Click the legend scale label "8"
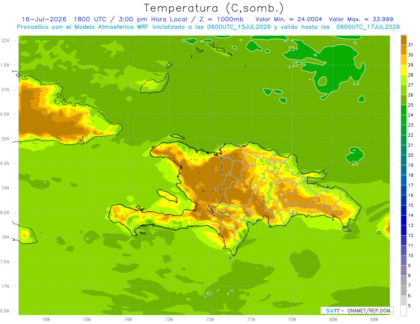 (409, 275)
